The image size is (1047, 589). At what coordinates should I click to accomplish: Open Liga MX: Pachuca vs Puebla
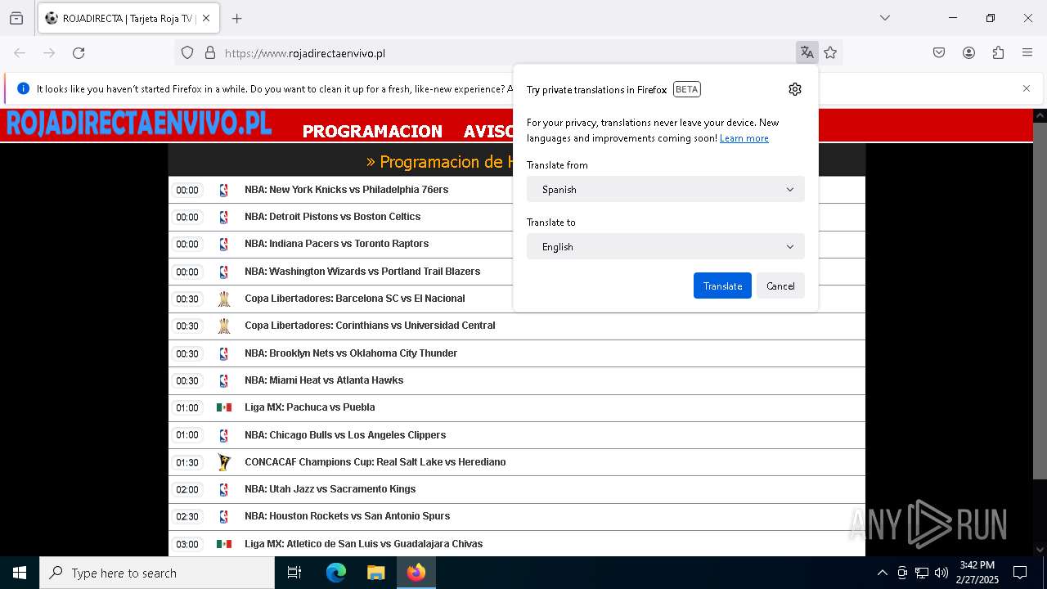click(309, 407)
